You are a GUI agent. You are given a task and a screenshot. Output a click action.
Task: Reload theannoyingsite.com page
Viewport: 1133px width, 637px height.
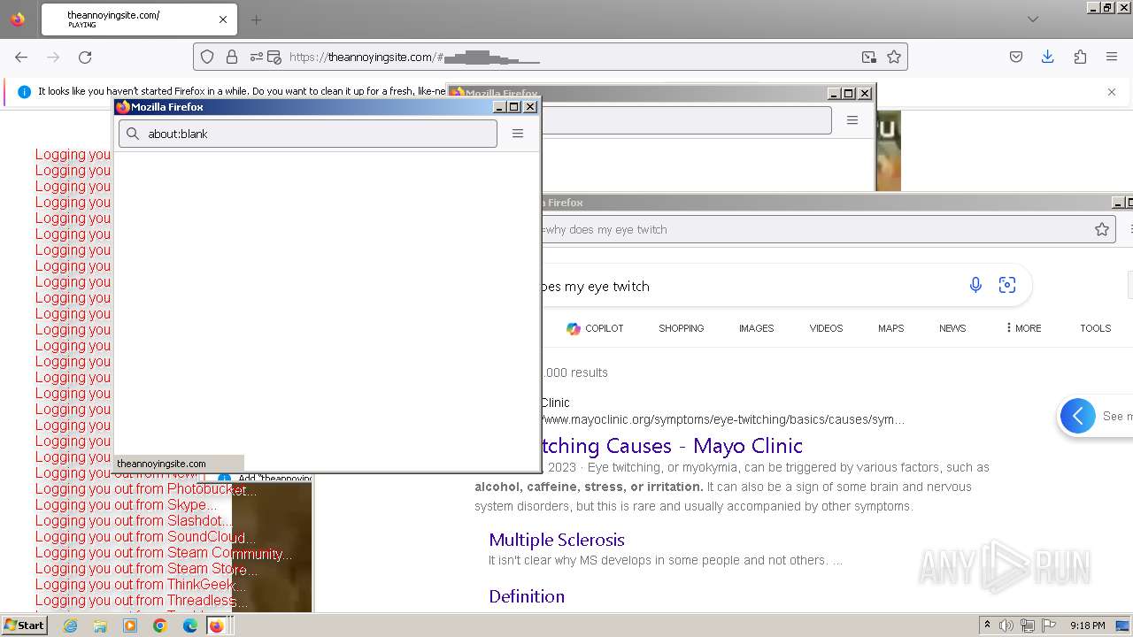85,57
